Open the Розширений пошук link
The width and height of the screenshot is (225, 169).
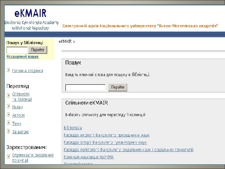(22, 57)
